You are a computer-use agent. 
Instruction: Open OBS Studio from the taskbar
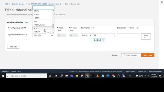(118, 76)
